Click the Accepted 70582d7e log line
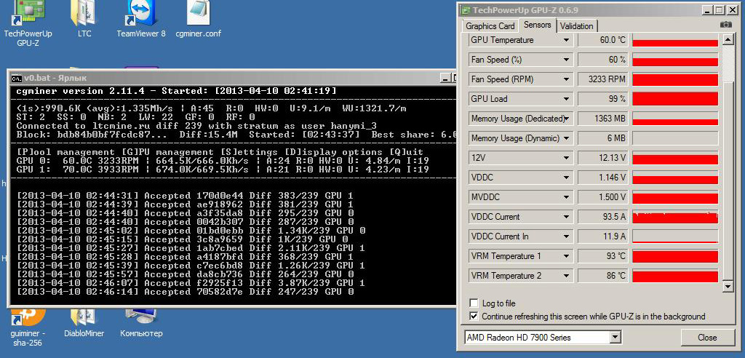Screen dimensions: 745x358 (185, 292)
